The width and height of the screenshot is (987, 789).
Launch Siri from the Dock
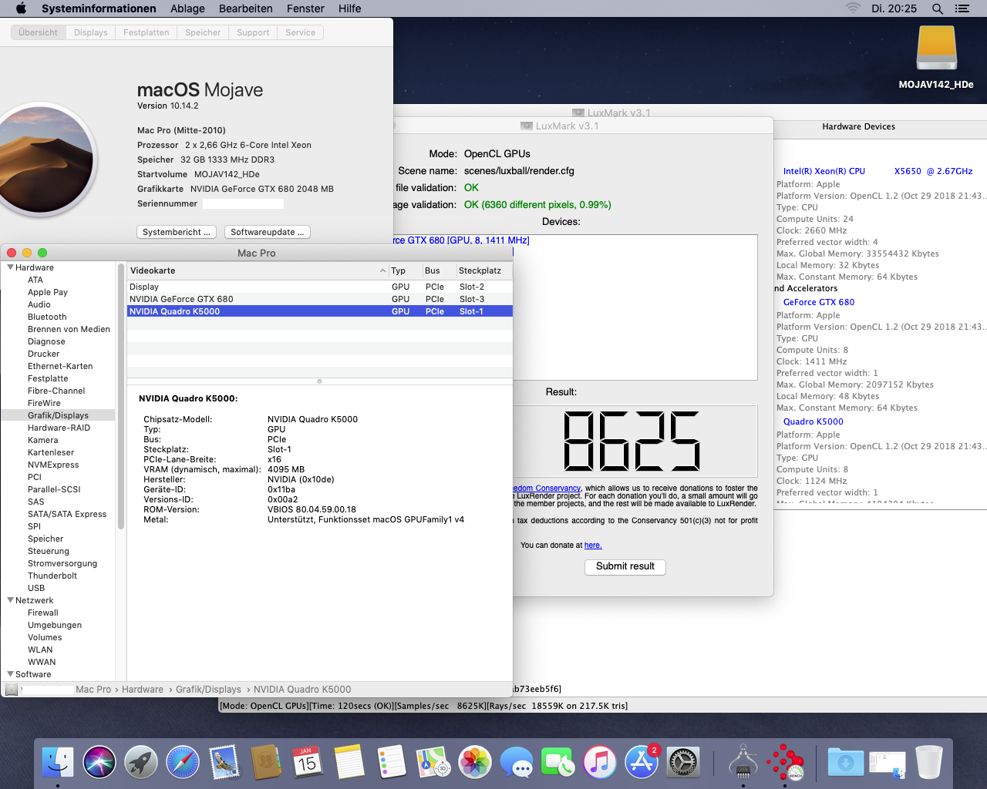pyautogui.click(x=99, y=763)
